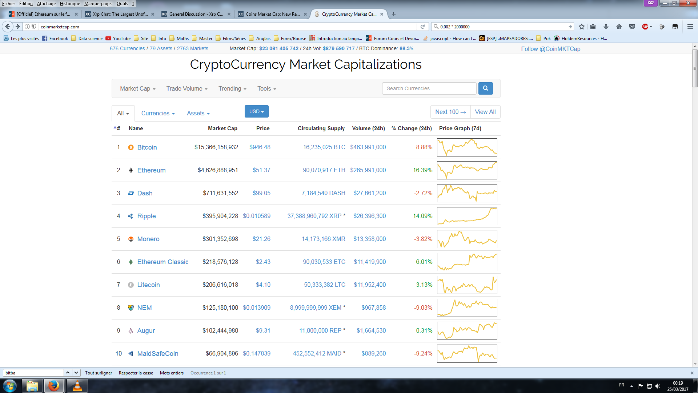Open the Assets filter dropdown

click(198, 114)
